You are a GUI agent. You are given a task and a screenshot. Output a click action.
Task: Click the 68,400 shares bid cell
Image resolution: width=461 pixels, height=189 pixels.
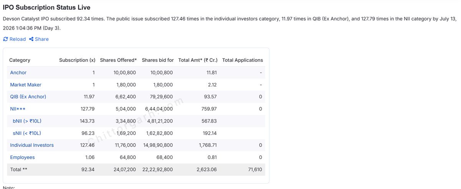[165, 157]
